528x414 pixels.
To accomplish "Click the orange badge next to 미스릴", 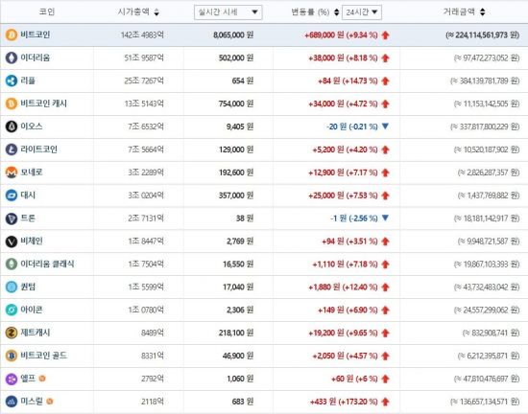I will (x=50, y=402).
